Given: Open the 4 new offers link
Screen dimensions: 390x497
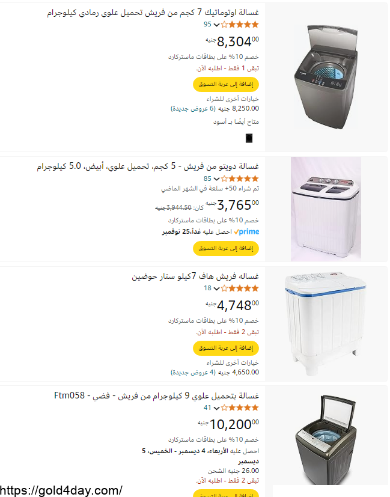Looking at the screenshot, I should point(193,373).
